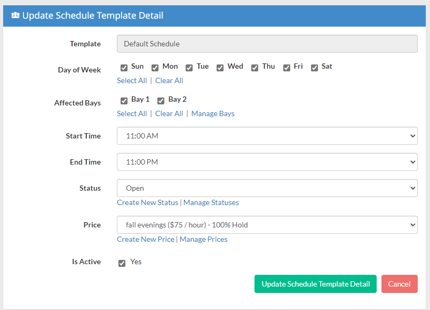Open Manage Prices link
Viewport: 430px width, 310px height.
coord(203,239)
